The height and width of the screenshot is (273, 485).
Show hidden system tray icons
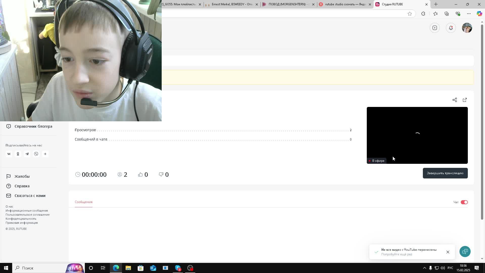coord(424,268)
